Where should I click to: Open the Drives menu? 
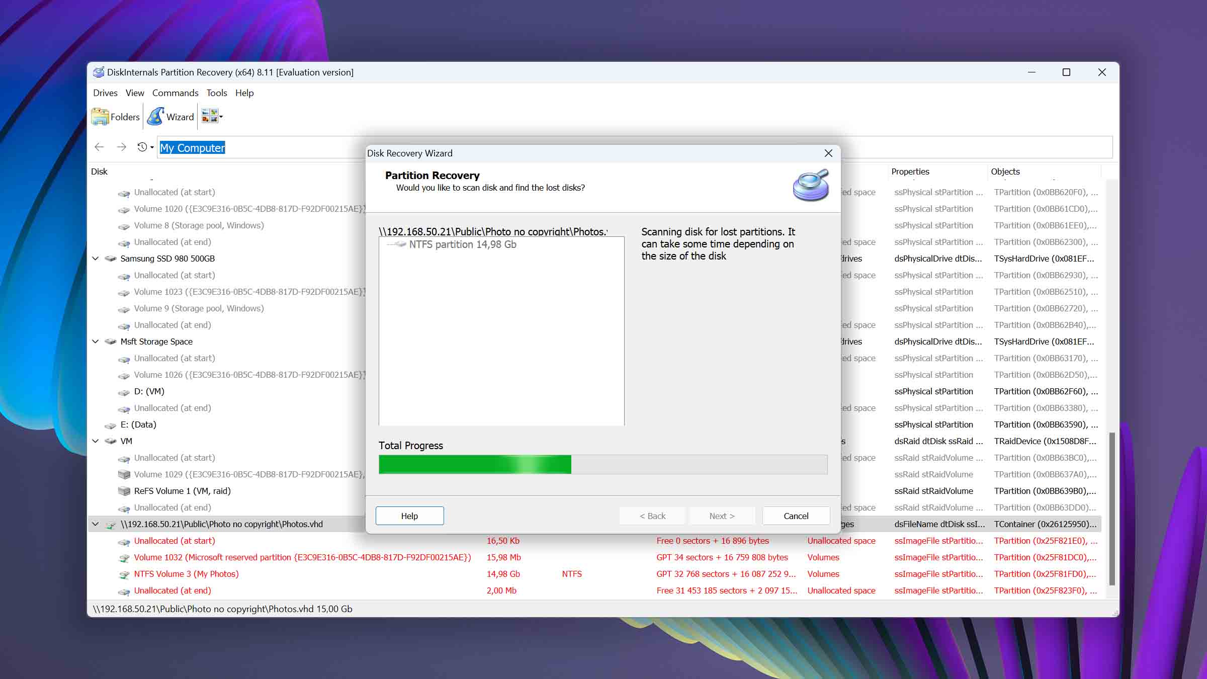click(105, 93)
